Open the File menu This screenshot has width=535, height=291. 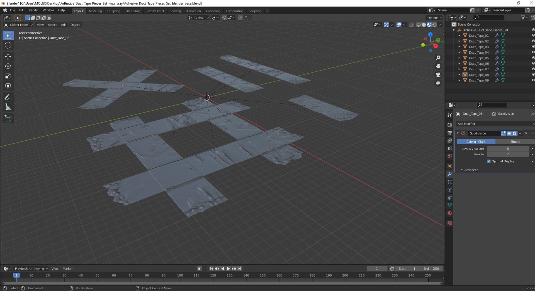pos(13,10)
